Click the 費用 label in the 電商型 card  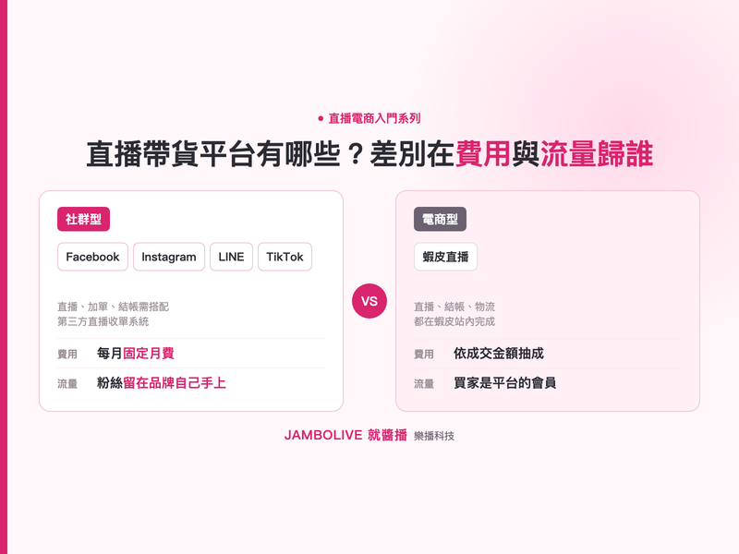pyautogui.click(x=424, y=355)
